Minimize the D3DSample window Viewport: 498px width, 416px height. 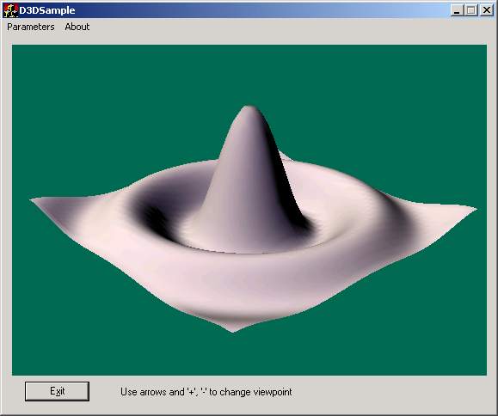tap(457, 10)
